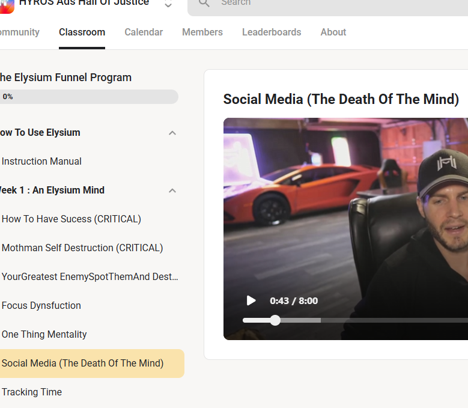Image resolution: width=468 pixels, height=408 pixels.
Task: Open the Leaderboards tab
Action: point(272,32)
